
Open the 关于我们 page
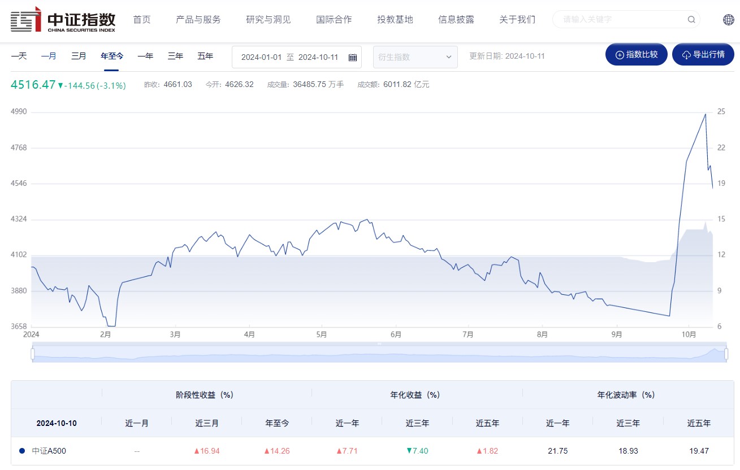tap(517, 20)
